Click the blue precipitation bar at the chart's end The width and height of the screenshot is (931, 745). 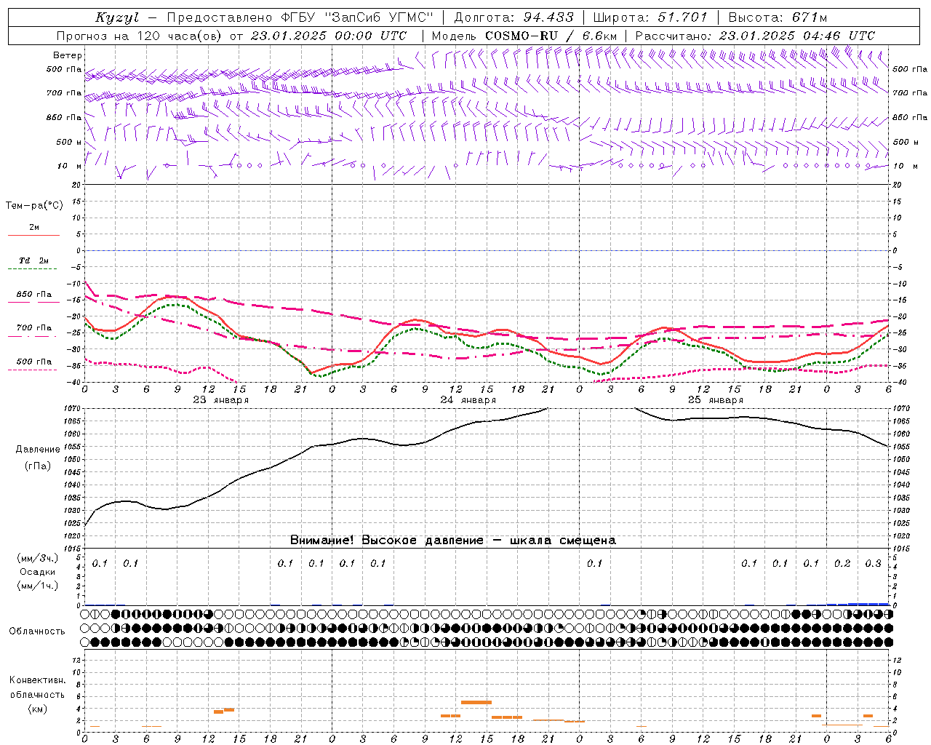point(858,604)
